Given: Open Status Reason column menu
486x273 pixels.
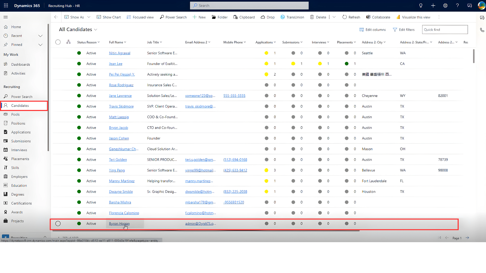Looking at the screenshot, I should point(88,42).
